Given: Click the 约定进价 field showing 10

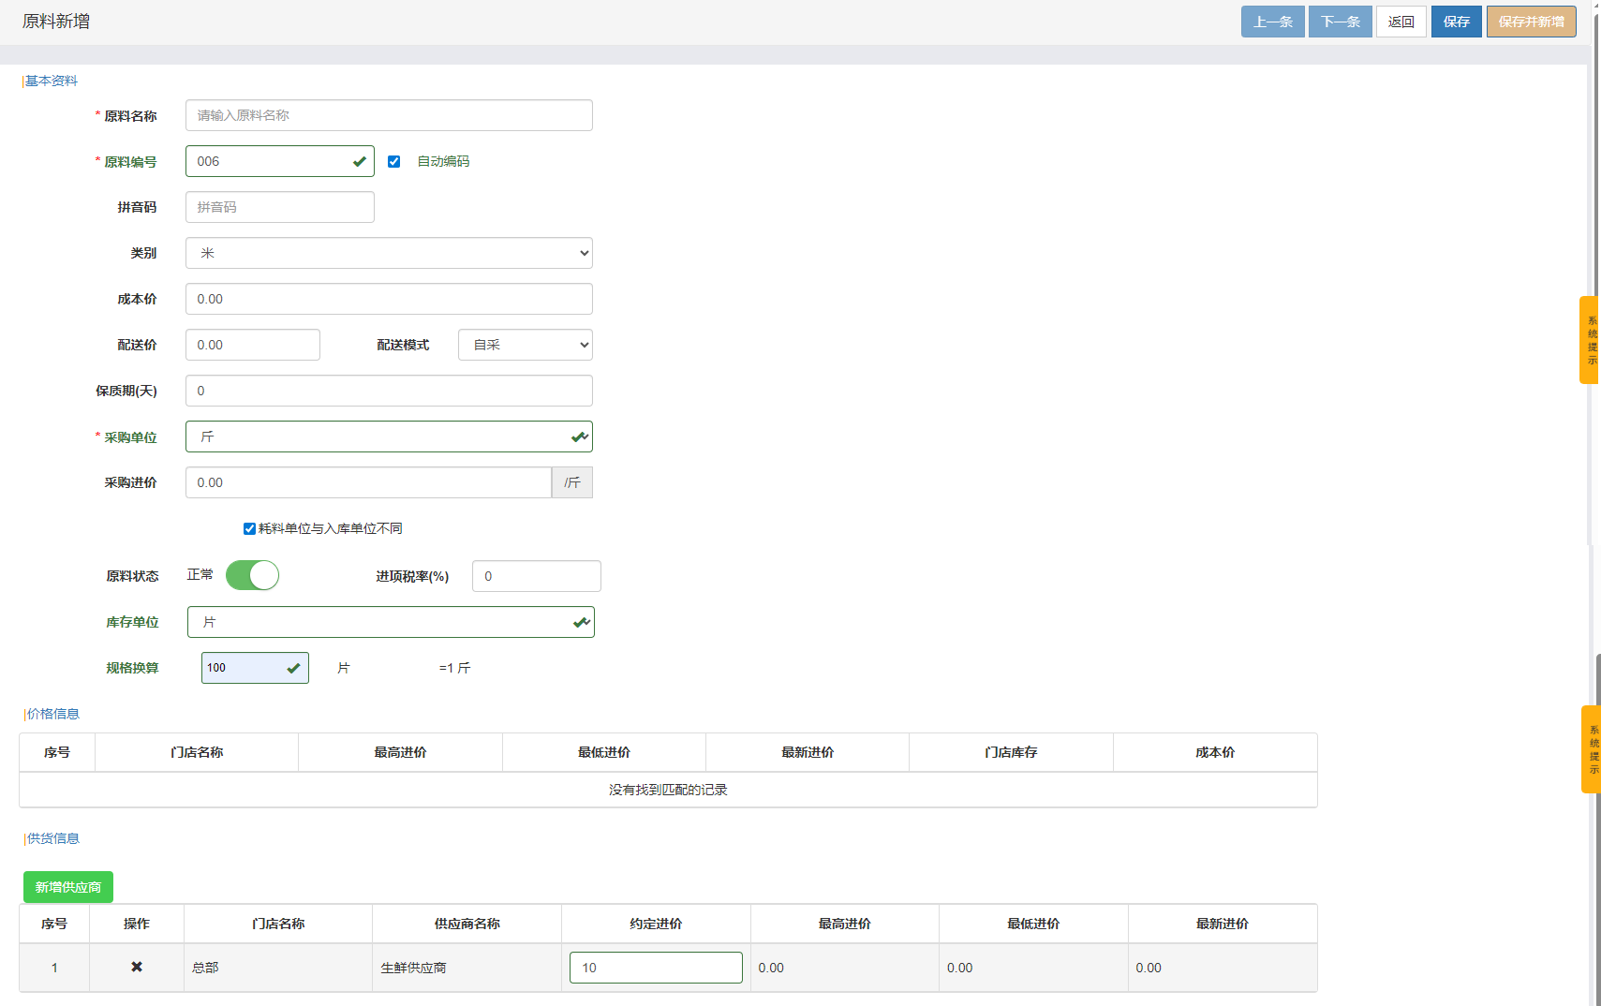Looking at the screenshot, I should 656,968.
